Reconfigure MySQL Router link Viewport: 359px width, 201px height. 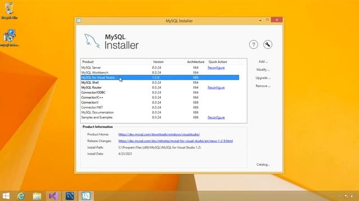[216, 88]
